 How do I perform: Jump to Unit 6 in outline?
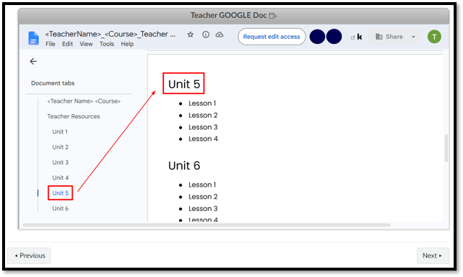(60, 208)
